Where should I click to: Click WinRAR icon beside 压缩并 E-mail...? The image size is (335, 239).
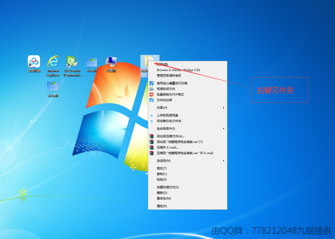point(151,148)
